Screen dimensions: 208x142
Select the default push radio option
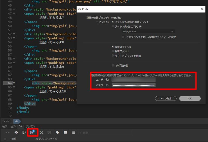[x=113, y=47]
